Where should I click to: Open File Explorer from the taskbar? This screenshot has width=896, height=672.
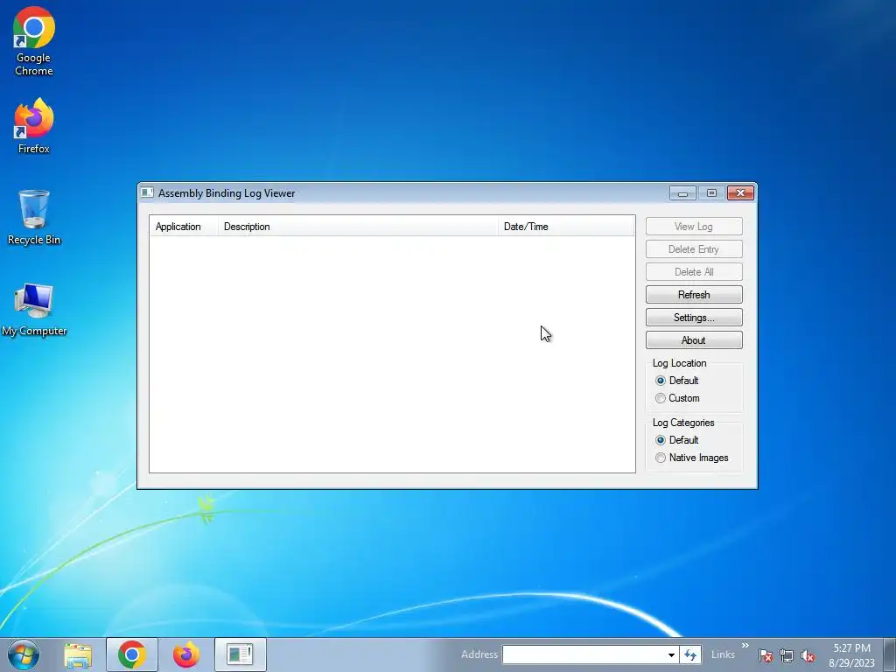pyautogui.click(x=78, y=654)
